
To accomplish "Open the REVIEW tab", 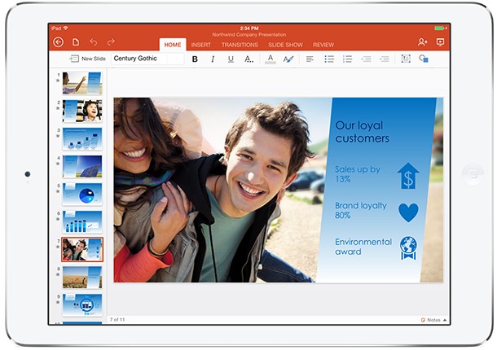I will coord(323,45).
